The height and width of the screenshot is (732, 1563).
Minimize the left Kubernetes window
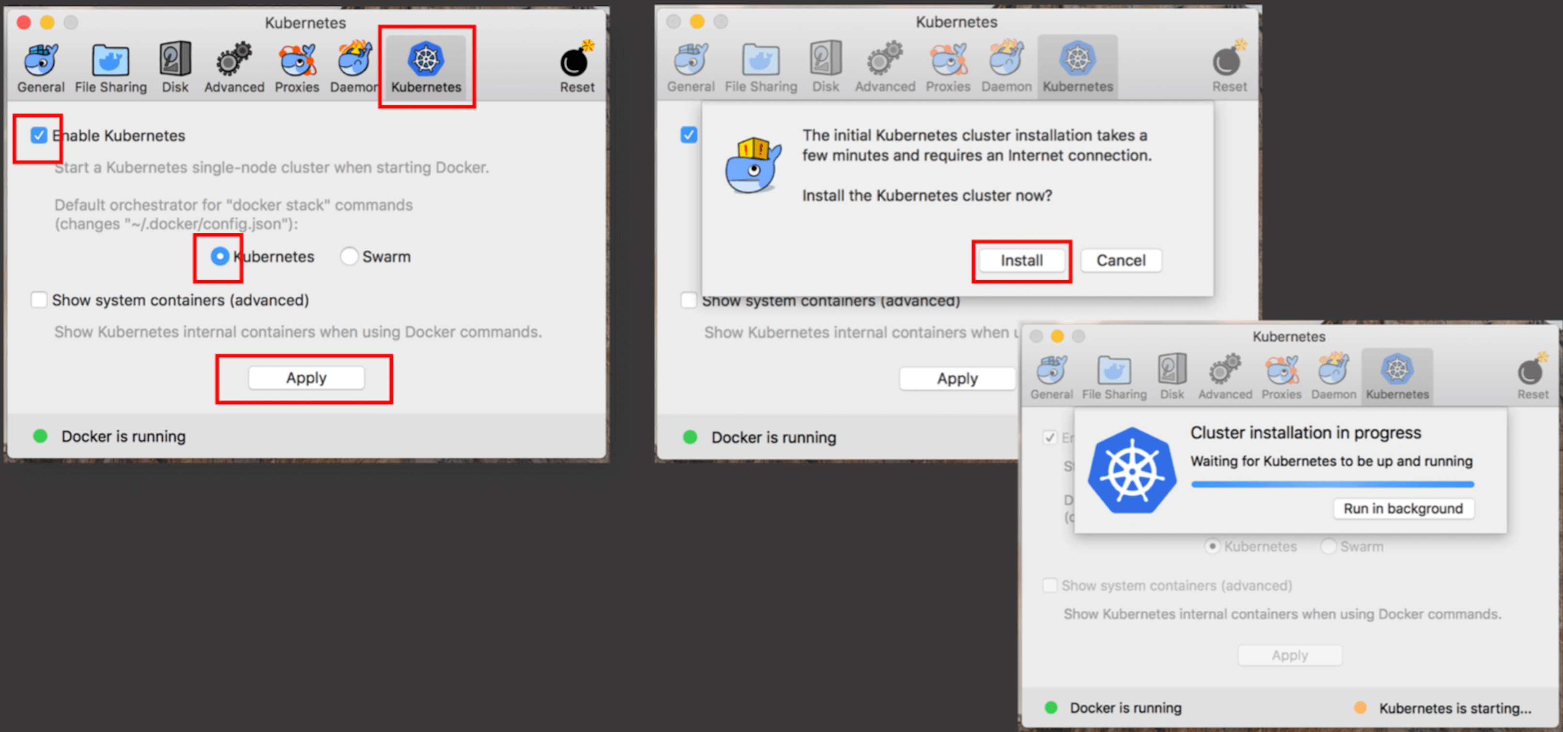click(x=47, y=22)
